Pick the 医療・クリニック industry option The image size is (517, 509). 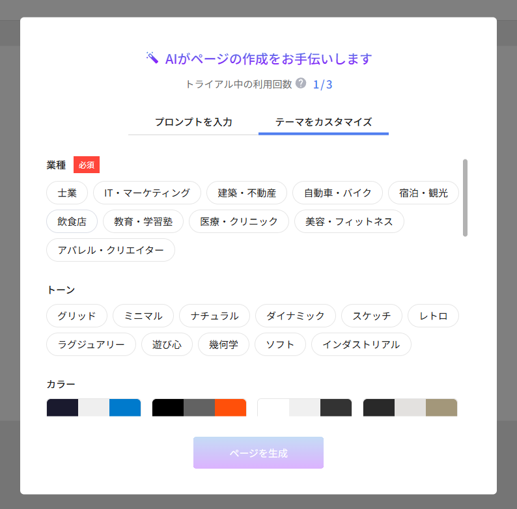tap(239, 221)
